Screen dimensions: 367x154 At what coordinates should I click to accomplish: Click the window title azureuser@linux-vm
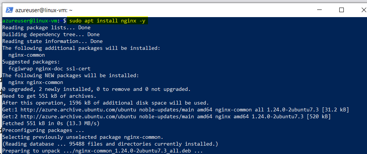pyautogui.click(x=44, y=10)
